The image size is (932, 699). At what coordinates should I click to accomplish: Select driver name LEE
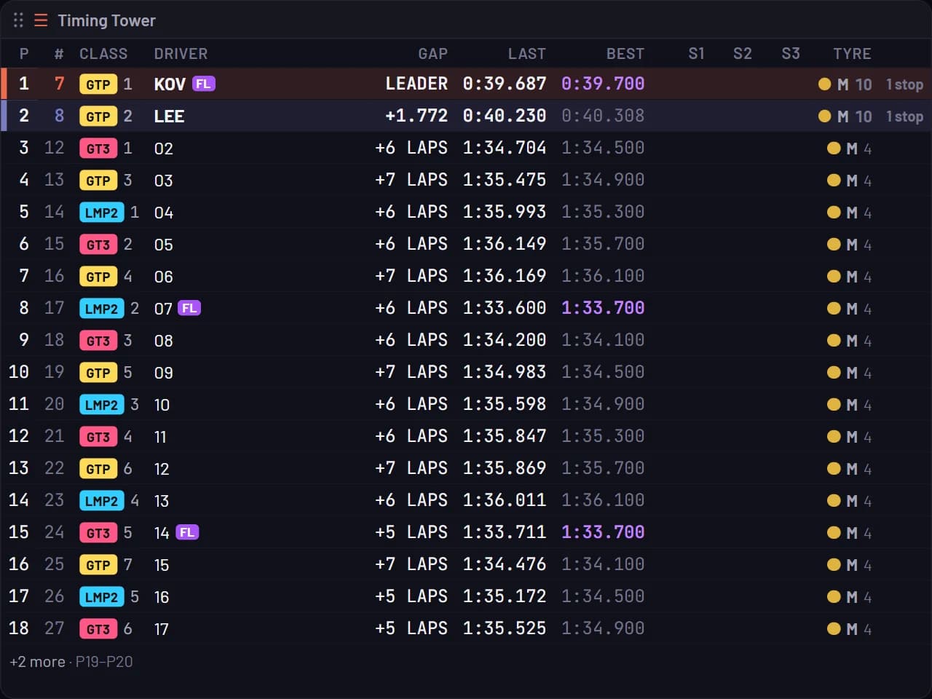169,116
